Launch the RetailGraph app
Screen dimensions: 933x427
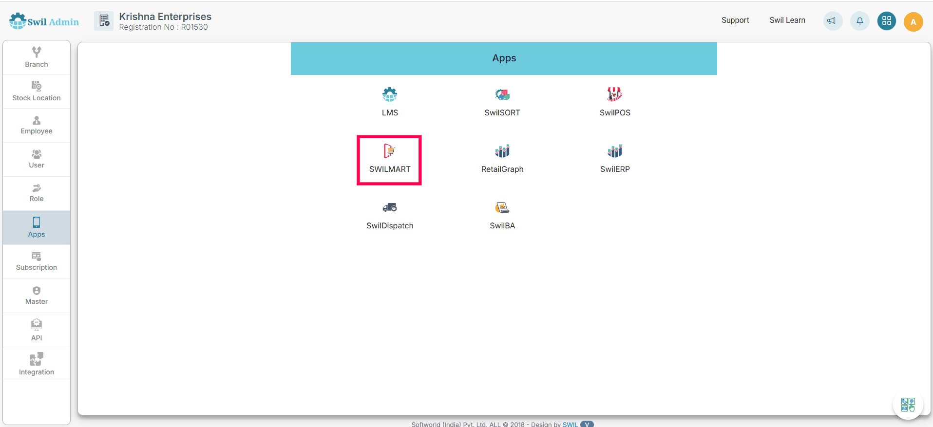[502, 159]
